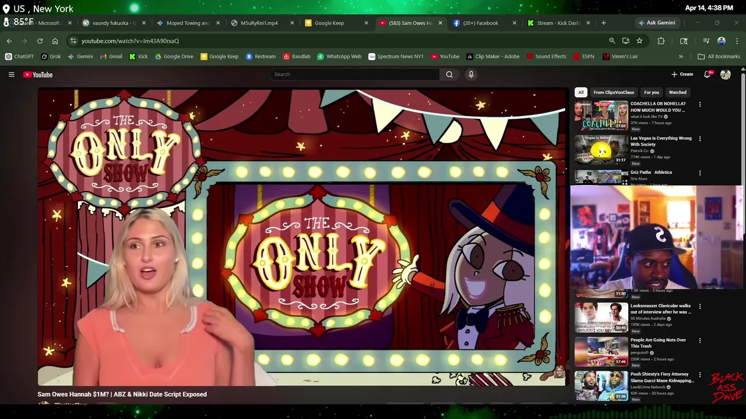
Task: Click the main video player area
Action: pos(303,237)
